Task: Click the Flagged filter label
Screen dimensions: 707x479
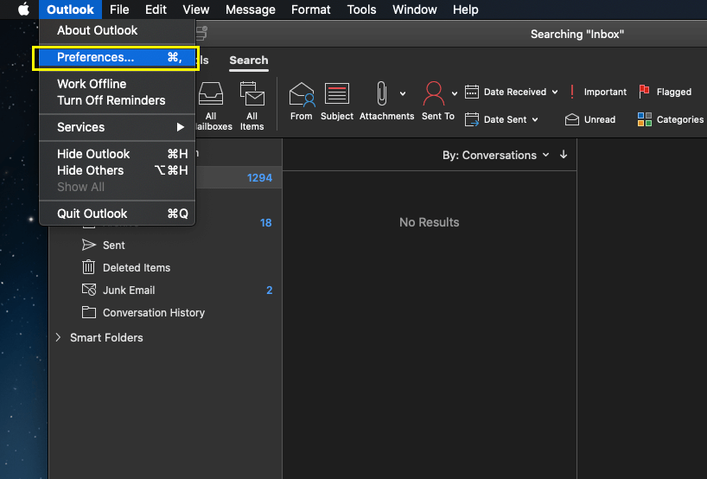Action: [673, 92]
